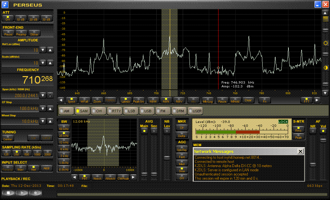Click the Center tuning button
Screen dimensions: 330x200
pyautogui.click(x=8, y=138)
